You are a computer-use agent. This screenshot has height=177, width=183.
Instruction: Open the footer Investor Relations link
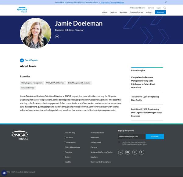coord(97,133)
